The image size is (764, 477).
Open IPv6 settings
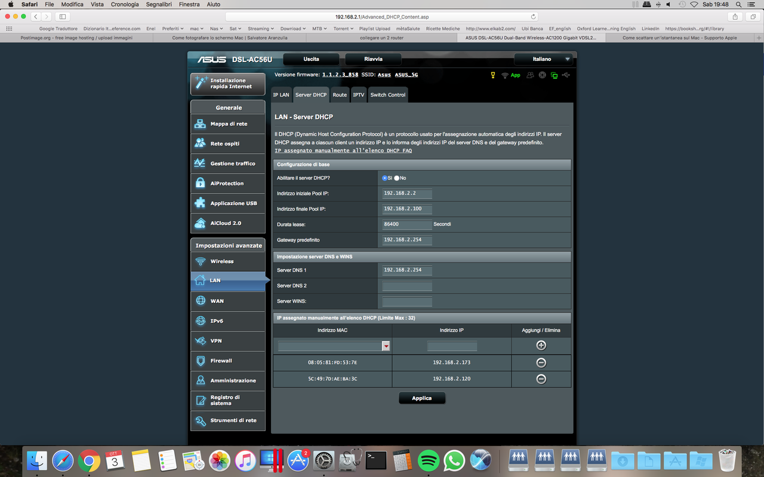click(x=227, y=321)
